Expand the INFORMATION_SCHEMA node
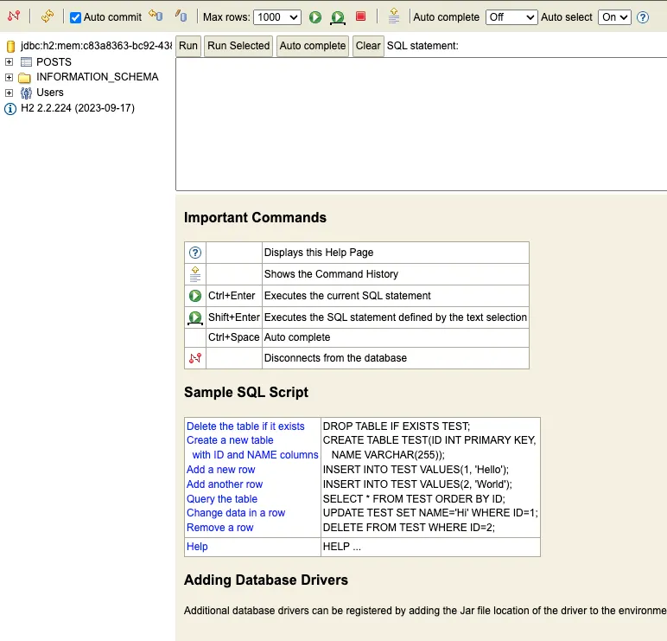Viewport: 667px width, 641px height. [x=9, y=77]
